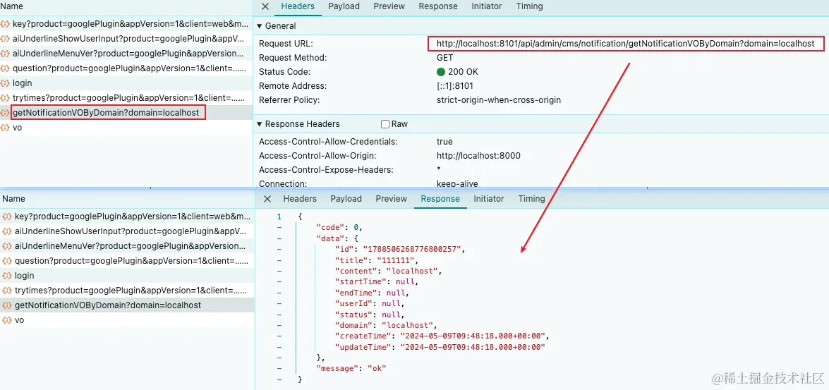Click the "updateTime" value in response

click(x=471, y=346)
